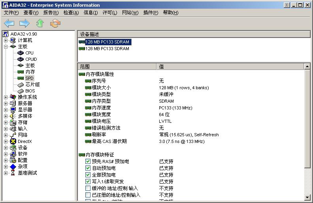Toggle the 已注册的地址/控制输入 checkbox

88,195
